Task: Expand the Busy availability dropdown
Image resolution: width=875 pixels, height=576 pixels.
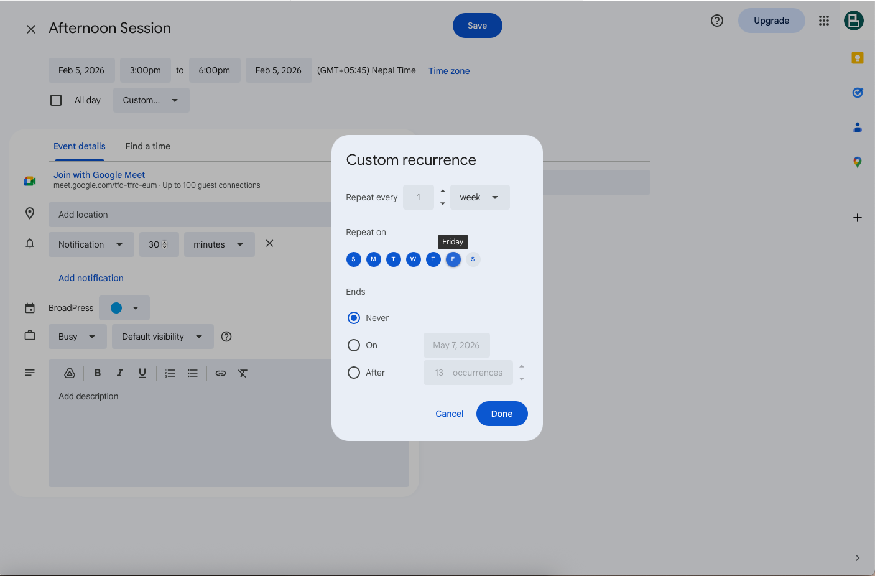Action: point(77,337)
